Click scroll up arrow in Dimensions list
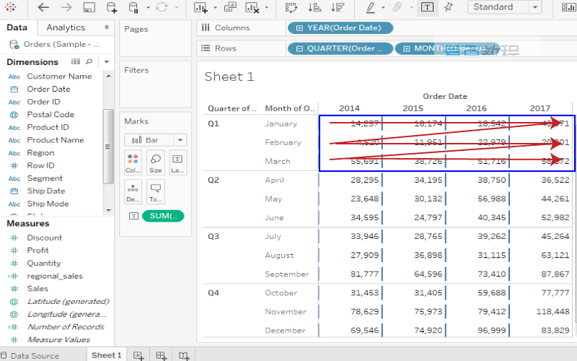Viewport: 577px width, 361px height. (x=108, y=76)
